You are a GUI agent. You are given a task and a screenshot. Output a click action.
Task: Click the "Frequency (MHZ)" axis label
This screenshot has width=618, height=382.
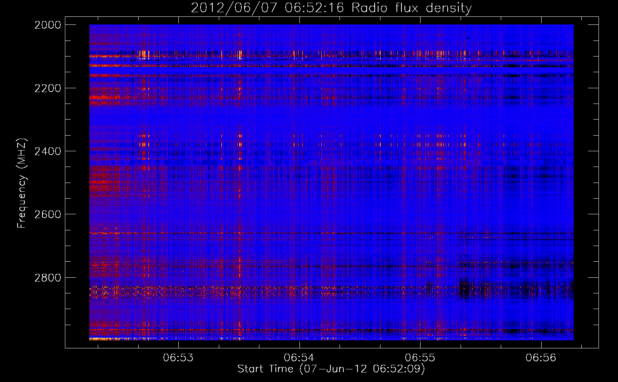point(22,183)
